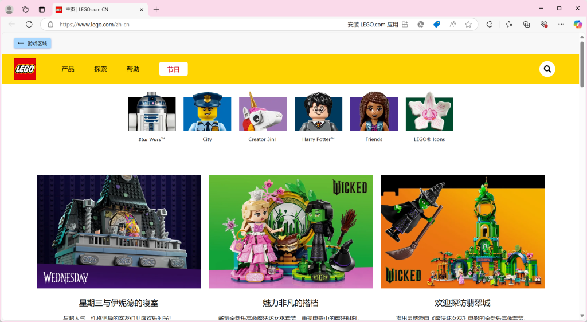Close the LEGO.com CN tab
Screen dimensions: 587x322
point(142,10)
